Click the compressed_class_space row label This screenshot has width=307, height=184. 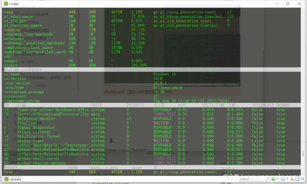[x=28, y=48]
